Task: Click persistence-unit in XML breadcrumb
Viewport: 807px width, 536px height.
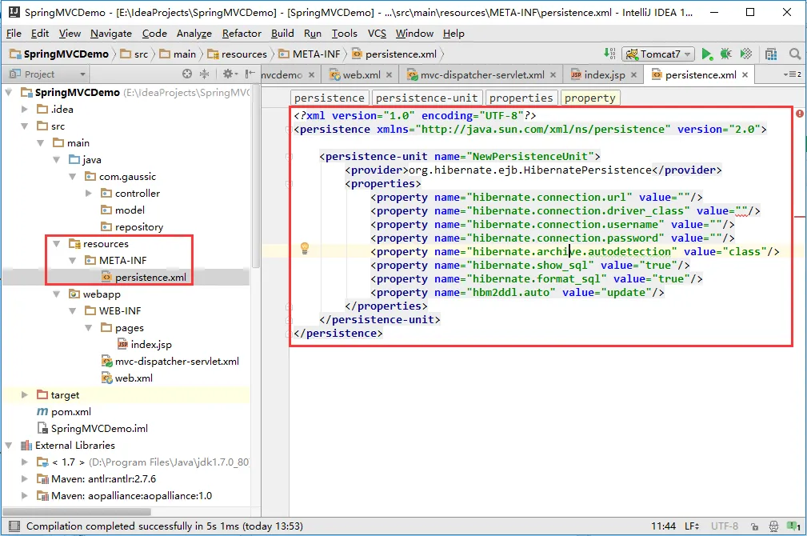Action: coord(426,98)
